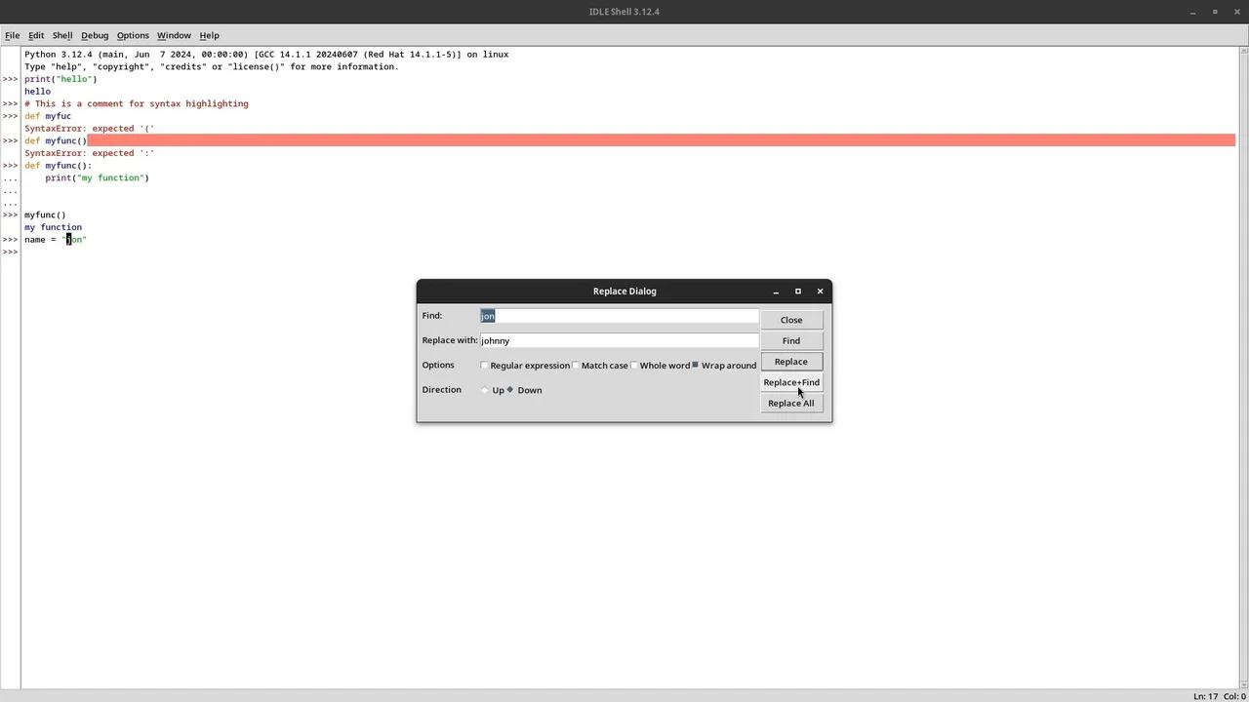
Task: Open the Shell menu
Action: (62, 35)
